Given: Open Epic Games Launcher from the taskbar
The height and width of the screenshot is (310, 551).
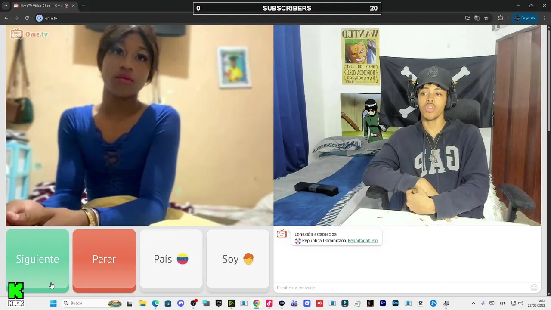Looking at the screenshot, I should coord(219,303).
